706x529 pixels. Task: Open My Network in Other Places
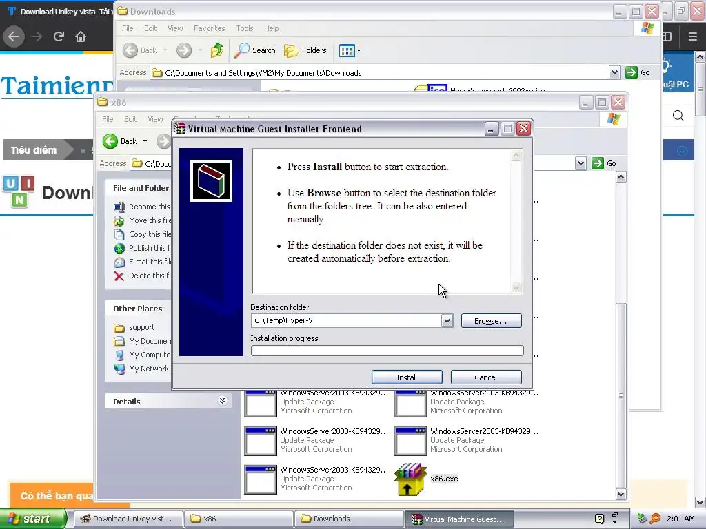tap(141, 369)
